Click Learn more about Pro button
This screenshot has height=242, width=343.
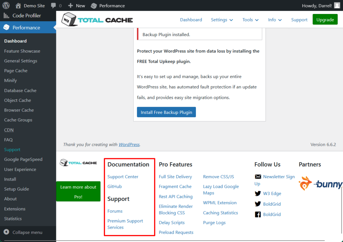78,191
